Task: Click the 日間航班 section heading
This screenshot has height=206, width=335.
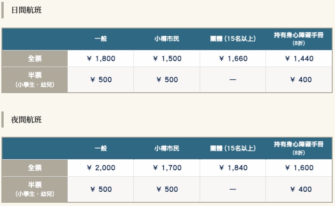Action: click(26, 10)
